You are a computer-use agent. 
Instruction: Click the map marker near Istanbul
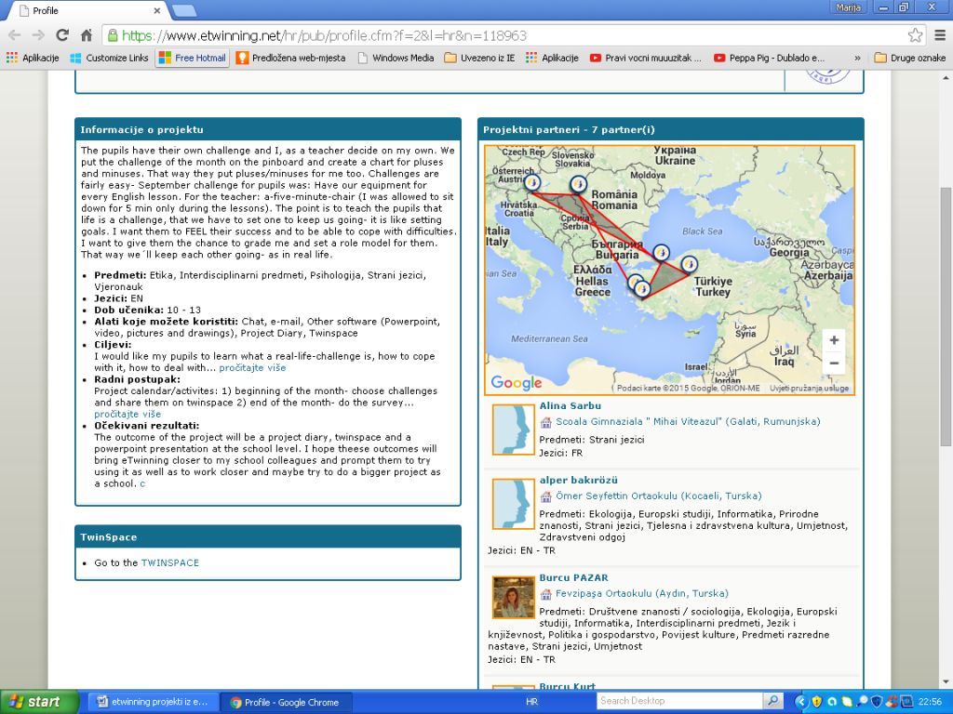click(x=662, y=252)
